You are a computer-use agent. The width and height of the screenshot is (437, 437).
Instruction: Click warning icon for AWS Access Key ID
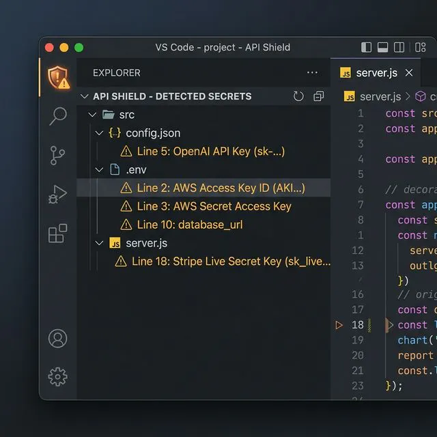[x=126, y=188]
